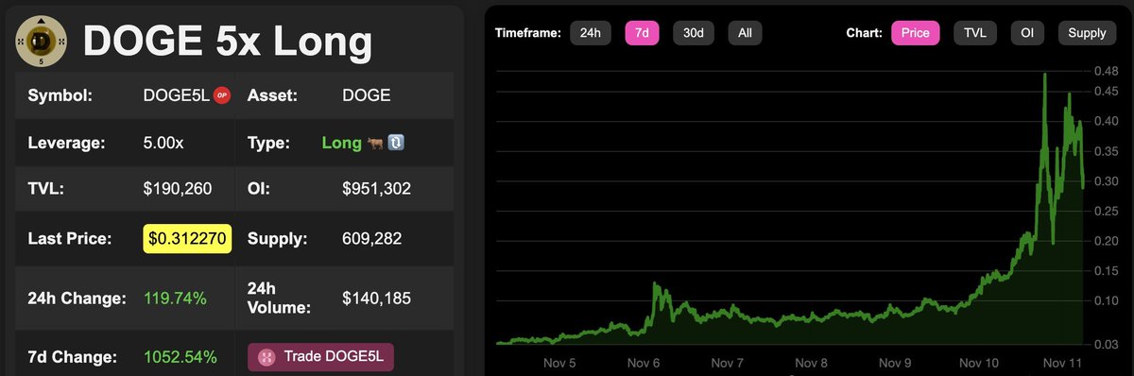This screenshot has width=1134, height=376.
Task: Click the price peak on the chart
Action: [1044, 76]
